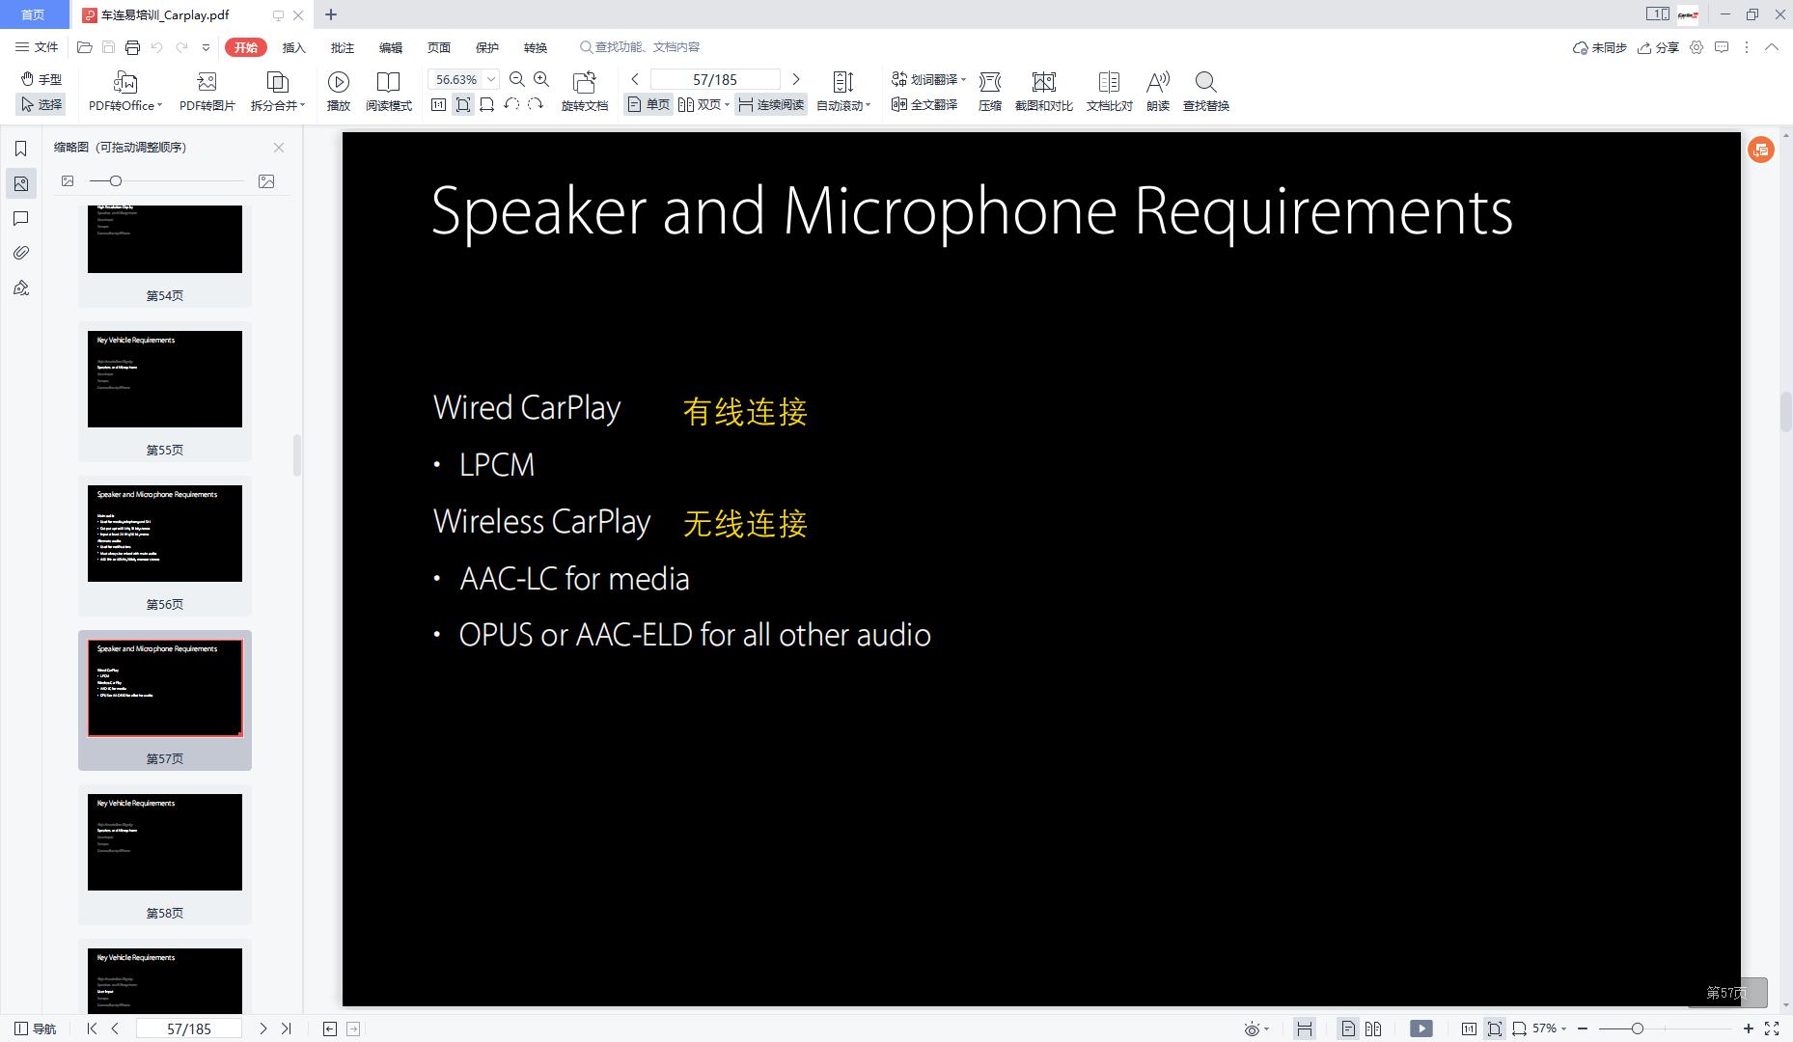Viewport: 1793px width, 1042px height.
Task: Open 查找替换 find and replace
Action: 1205,91
